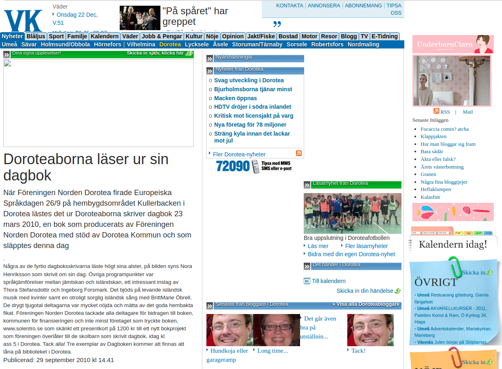Screen dimensions: 502x369
Task: Expand the Det händer i Dorotea section arrow
Action: [x=307, y=266]
